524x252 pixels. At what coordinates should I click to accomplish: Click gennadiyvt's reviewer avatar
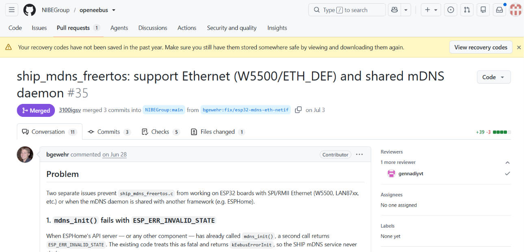391,174
